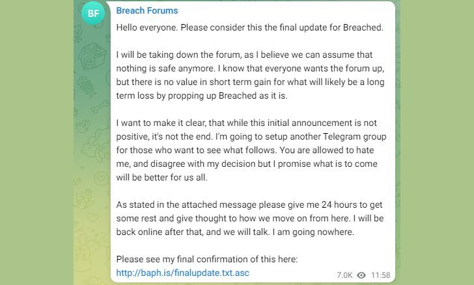
Task: Click the dog bone doodle
Action: (100, 106)
